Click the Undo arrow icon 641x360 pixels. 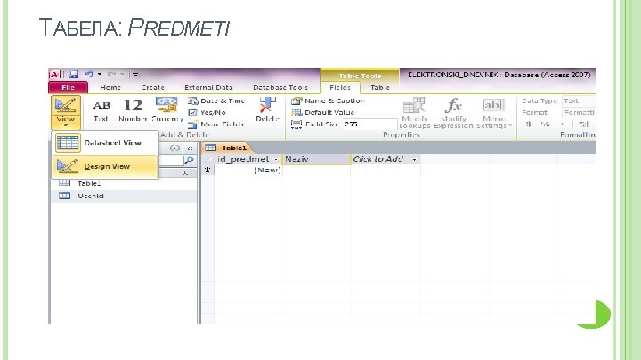click(89, 75)
